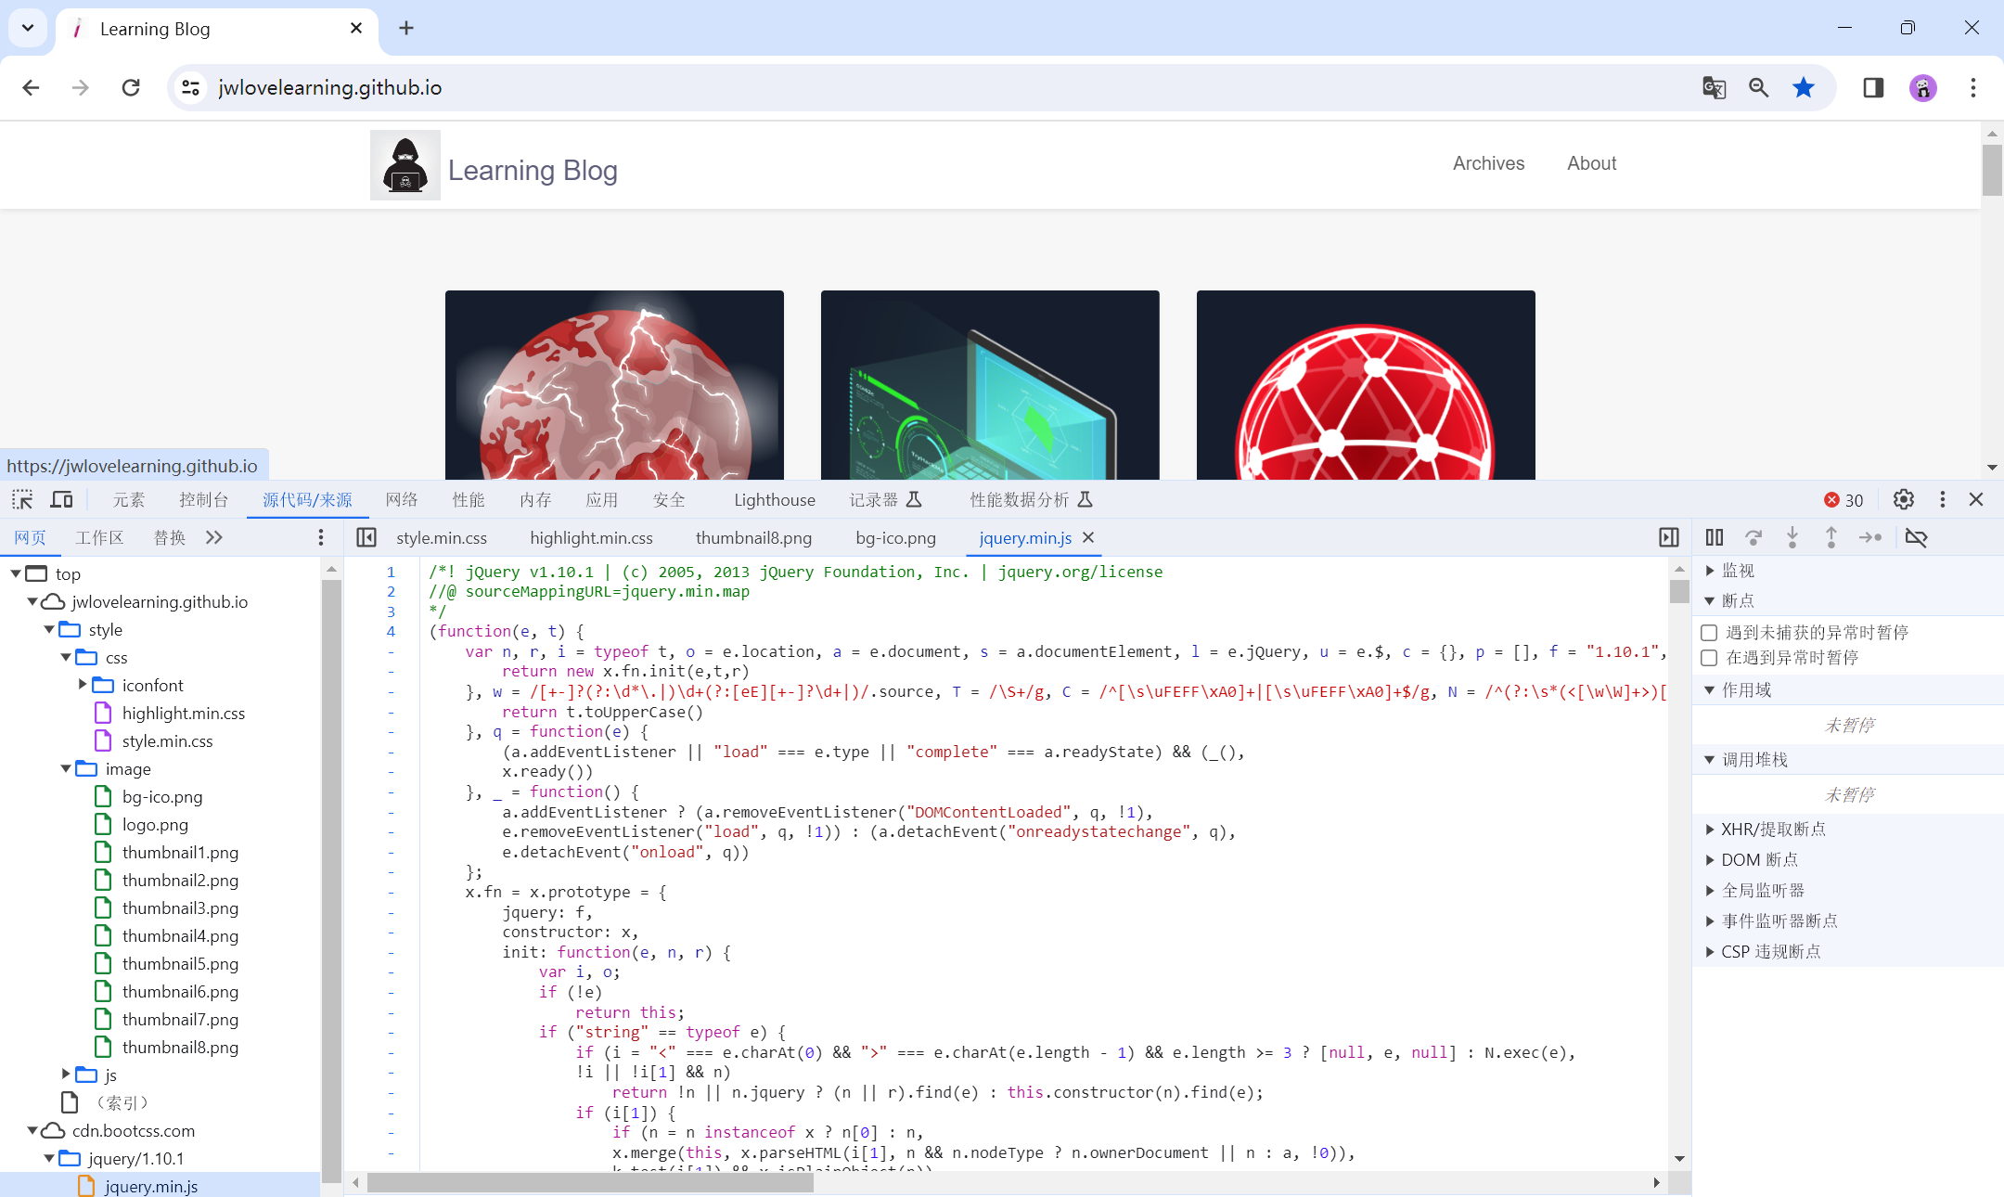
Task: Close the jquery.min.js editor tab
Action: (1088, 537)
